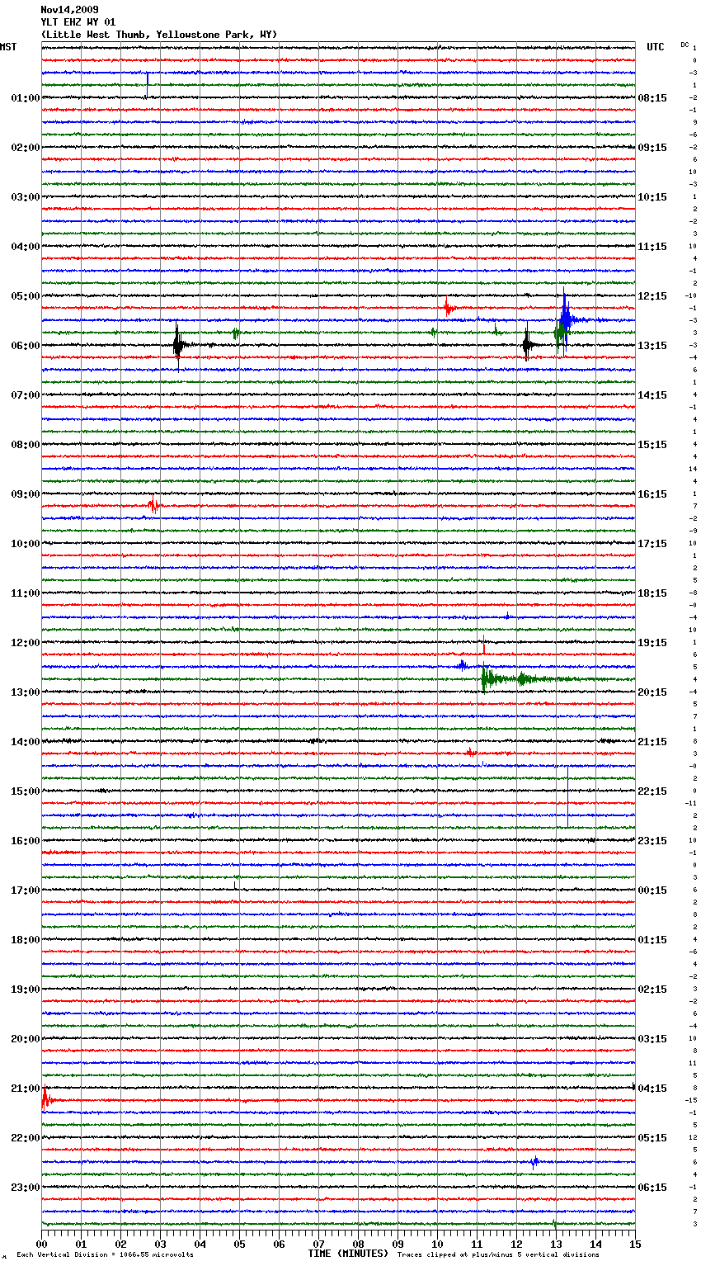Select the station code "YLT EHZ WY 01"
Image resolution: width=701 pixels, height=1266 pixels.
[x=78, y=22]
